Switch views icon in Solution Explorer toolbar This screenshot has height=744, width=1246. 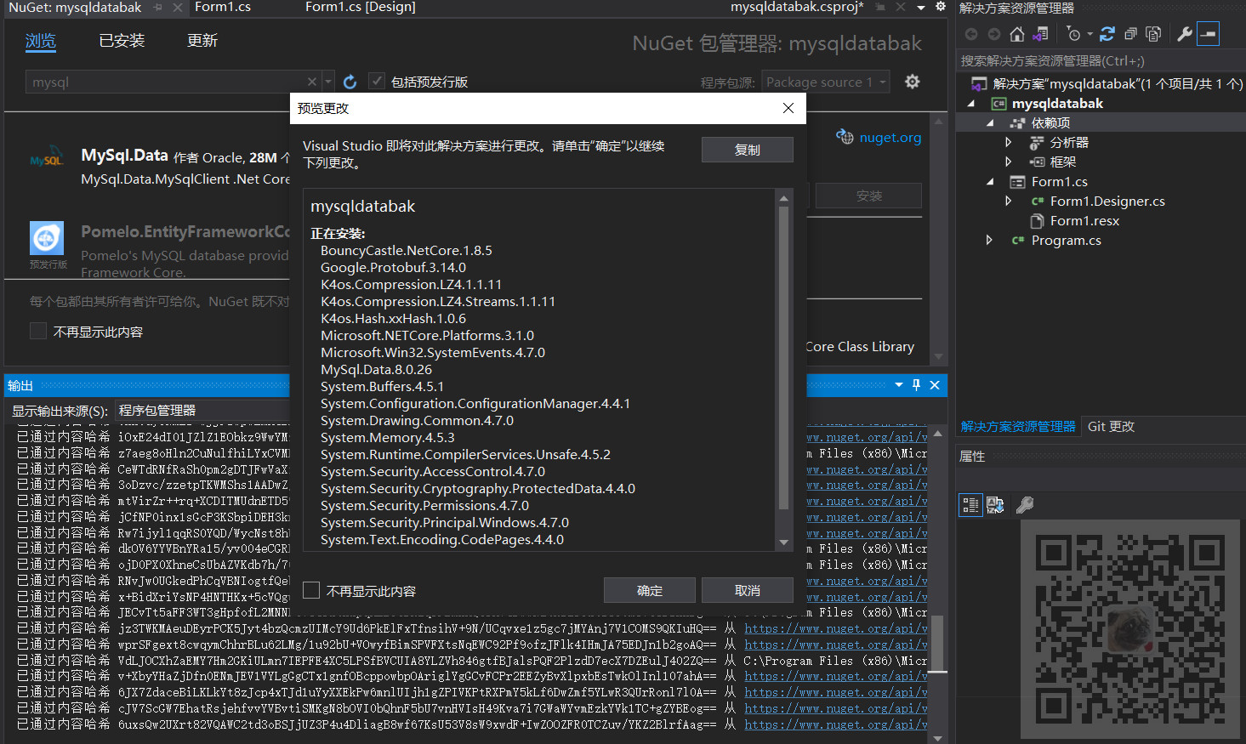(x=1040, y=34)
